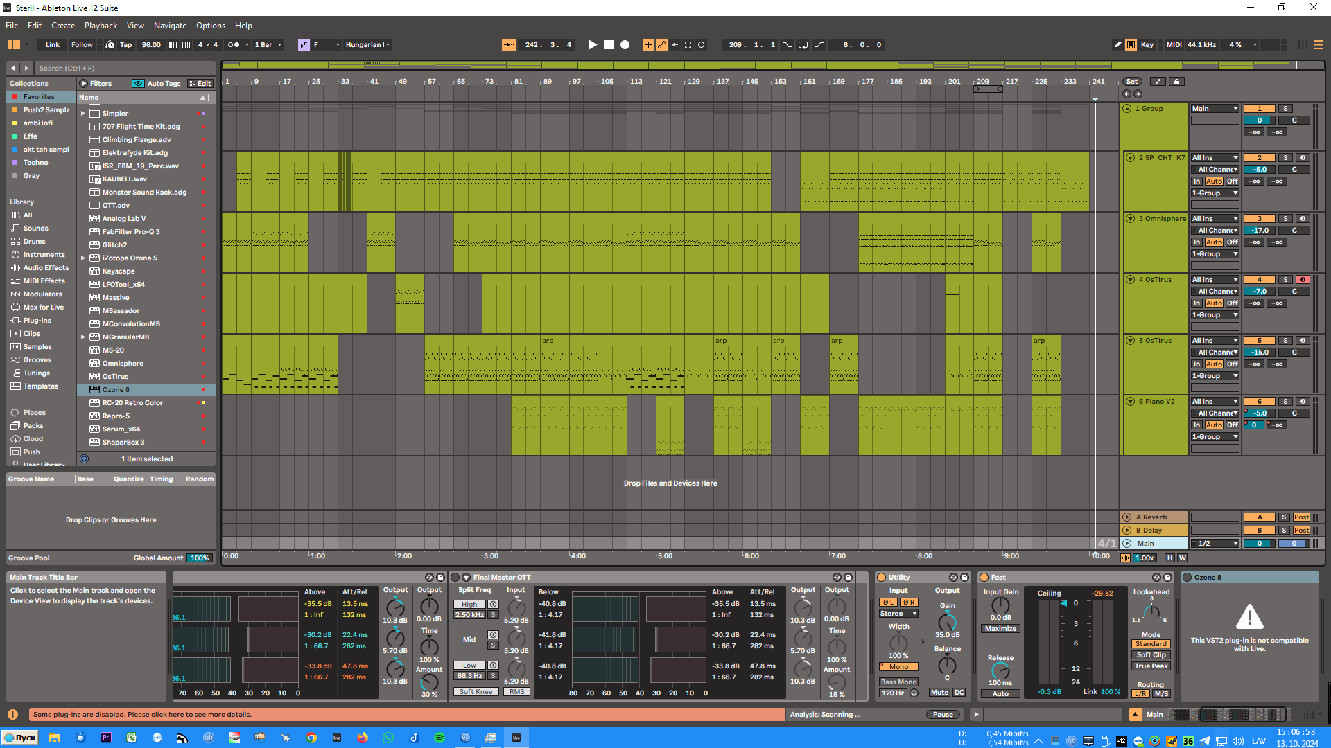Toggle the Punch-Out switch icon

pos(819,44)
